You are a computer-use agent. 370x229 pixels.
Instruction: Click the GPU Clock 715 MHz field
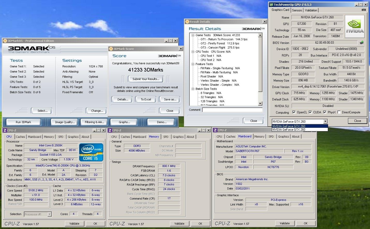[x=299, y=93]
